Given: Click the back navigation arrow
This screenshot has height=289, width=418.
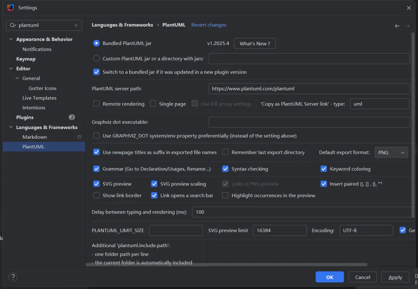Looking at the screenshot, I should click(397, 26).
